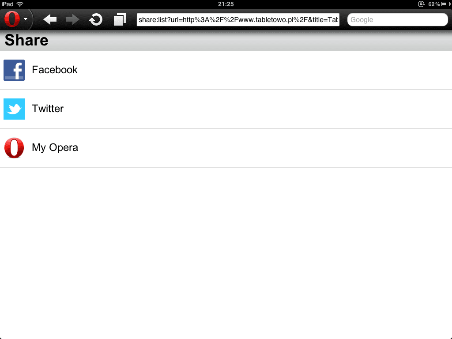The height and width of the screenshot is (339, 452).
Task: Tap the orientation lock status icon
Action: pyautogui.click(x=421, y=4)
